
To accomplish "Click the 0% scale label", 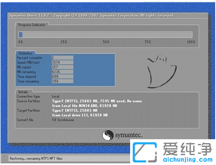I will [21, 42].
